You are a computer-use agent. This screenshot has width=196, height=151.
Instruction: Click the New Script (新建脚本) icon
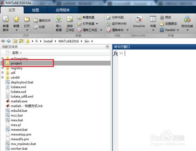click(x=6, y=19)
